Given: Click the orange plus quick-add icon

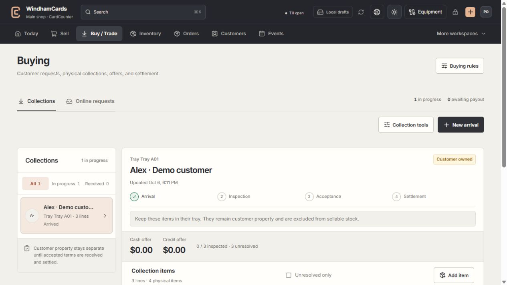Looking at the screenshot, I should point(470,12).
